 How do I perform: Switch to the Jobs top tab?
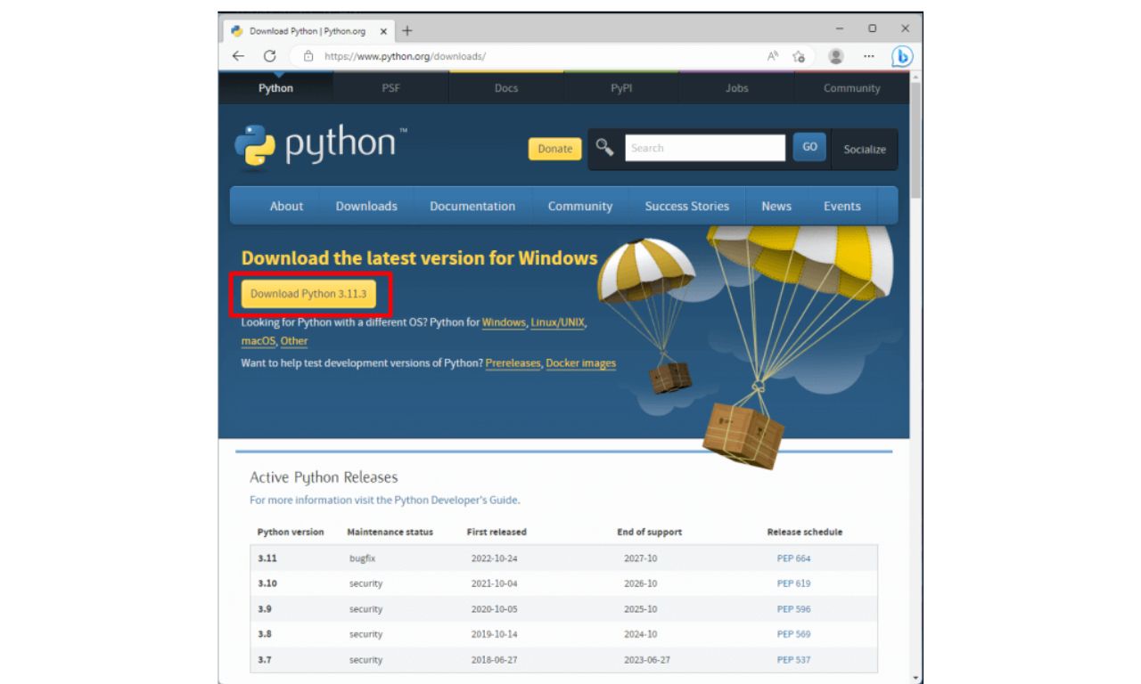736,88
